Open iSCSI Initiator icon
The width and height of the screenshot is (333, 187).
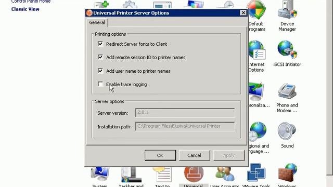(287, 54)
